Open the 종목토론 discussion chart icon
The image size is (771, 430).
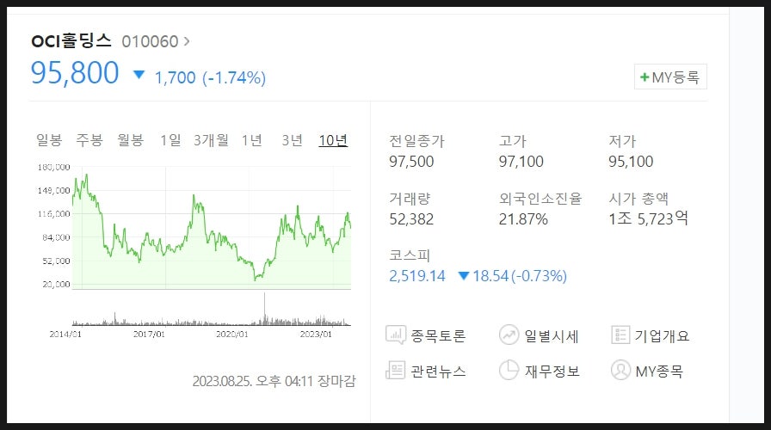pyautogui.click(x=396, y=335)
